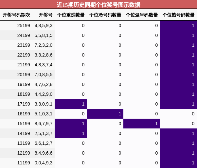Select period cell 12199
This screenshot has height=168, width=197.
(x=24, y=153)
